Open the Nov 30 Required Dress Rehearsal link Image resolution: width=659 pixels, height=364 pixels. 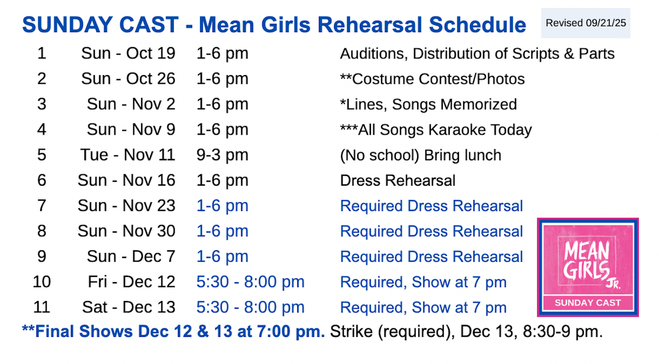431,232
